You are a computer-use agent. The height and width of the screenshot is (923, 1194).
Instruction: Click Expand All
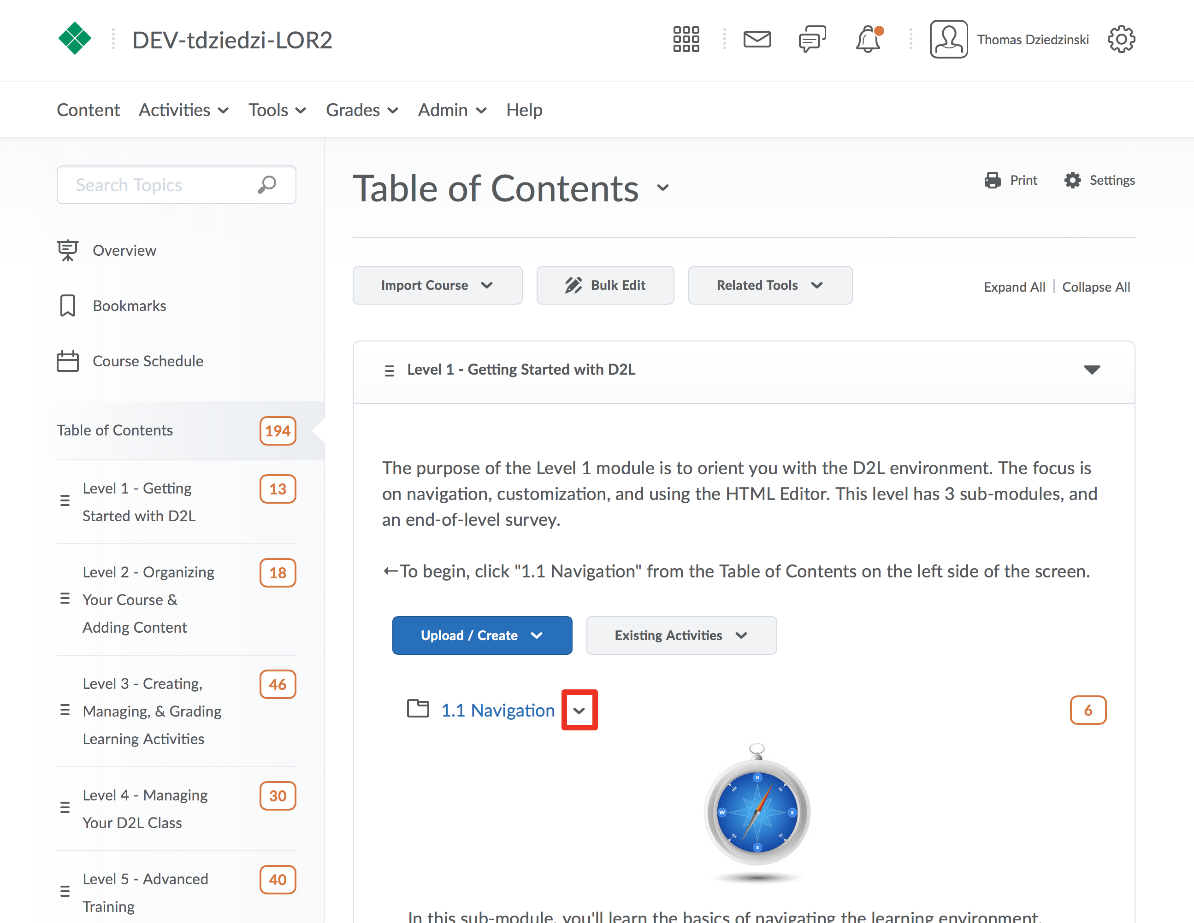(1014, 287)
